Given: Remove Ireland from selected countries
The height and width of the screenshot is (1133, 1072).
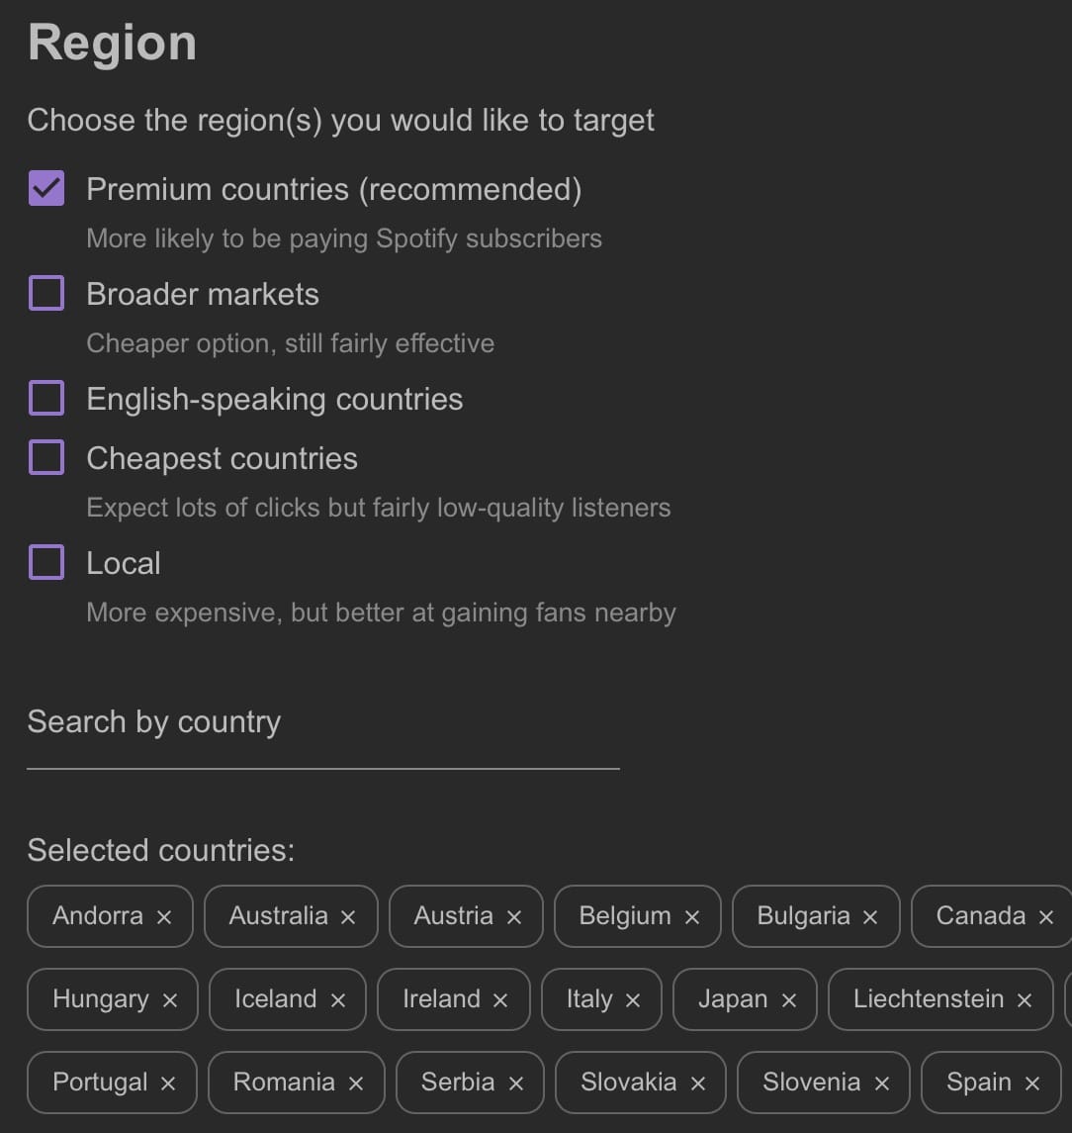Looking at the screenshot, I should [x=500, y=1000].
